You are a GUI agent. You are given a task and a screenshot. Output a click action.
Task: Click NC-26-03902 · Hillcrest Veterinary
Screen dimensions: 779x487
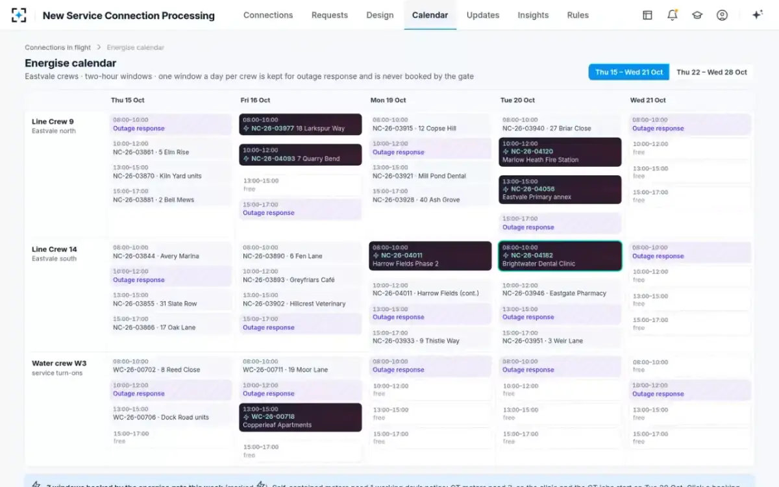[301, 299]
